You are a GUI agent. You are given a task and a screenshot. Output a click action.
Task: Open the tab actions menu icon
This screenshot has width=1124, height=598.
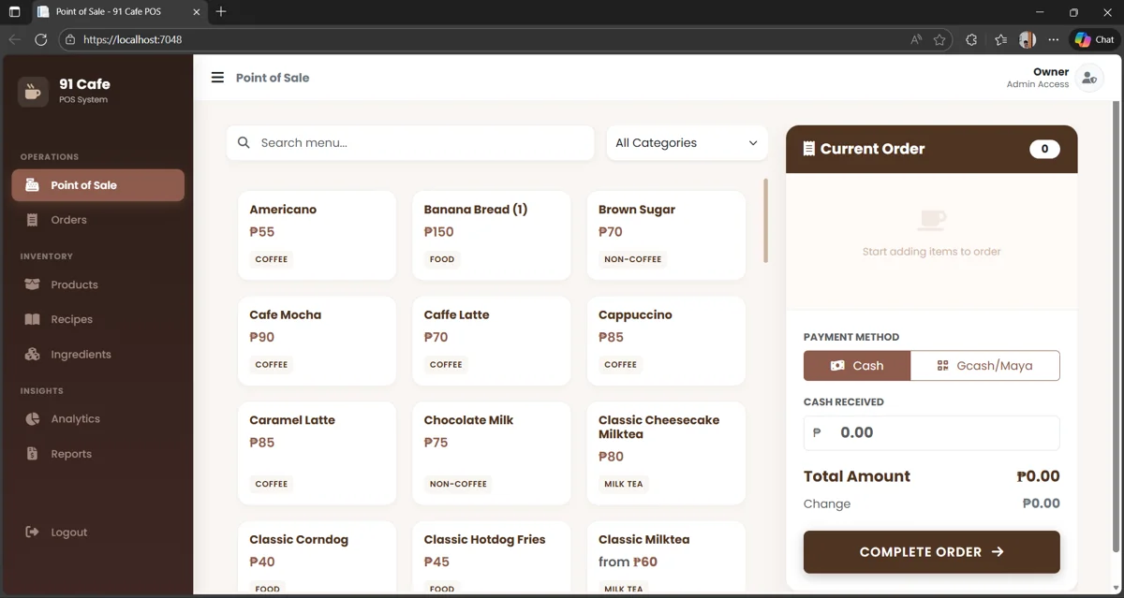pos(14,12)
